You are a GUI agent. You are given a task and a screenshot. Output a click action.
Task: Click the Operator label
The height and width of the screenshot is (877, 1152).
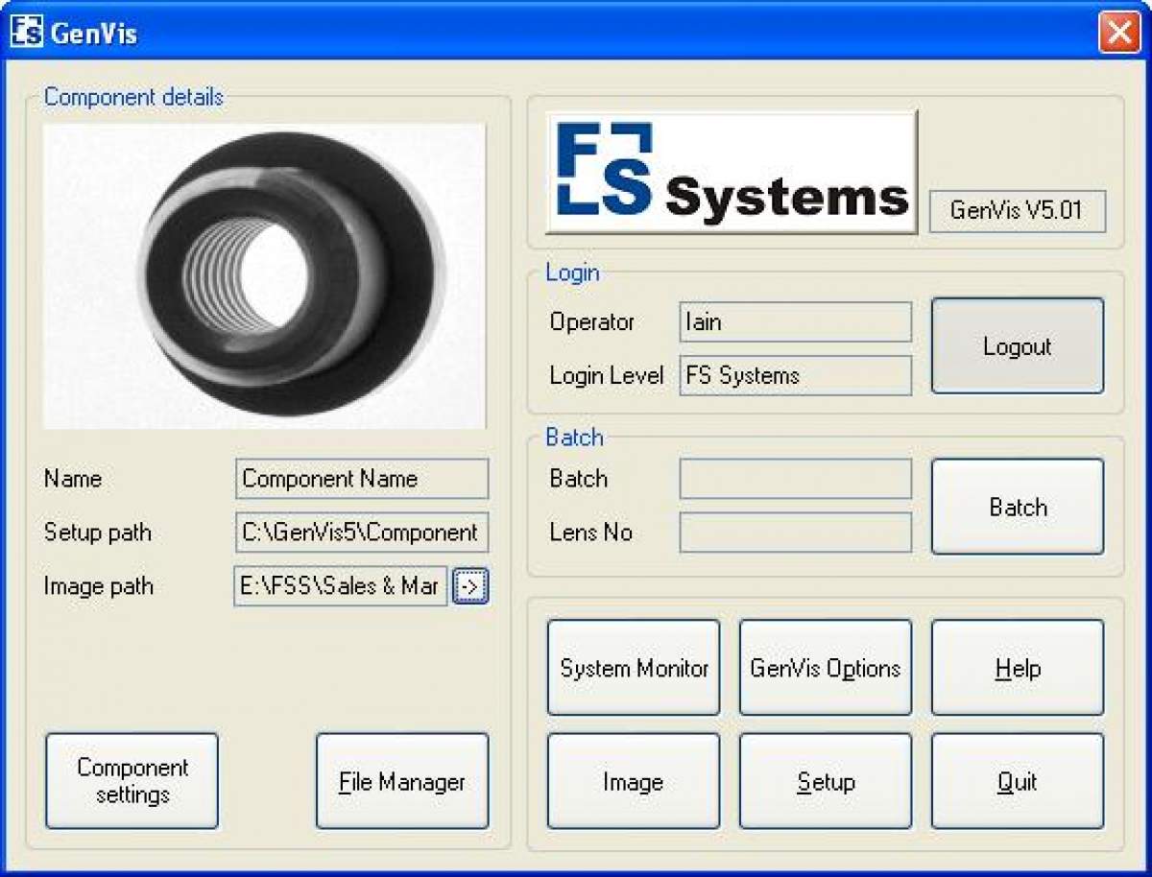click(592, 322)
